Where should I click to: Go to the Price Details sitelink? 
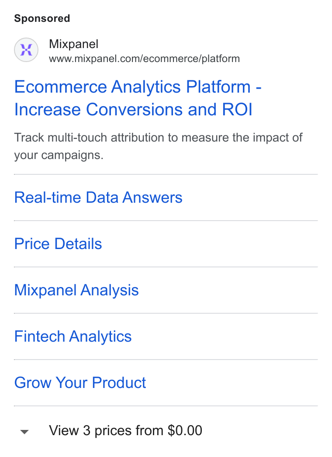click(x=58, y=244)
